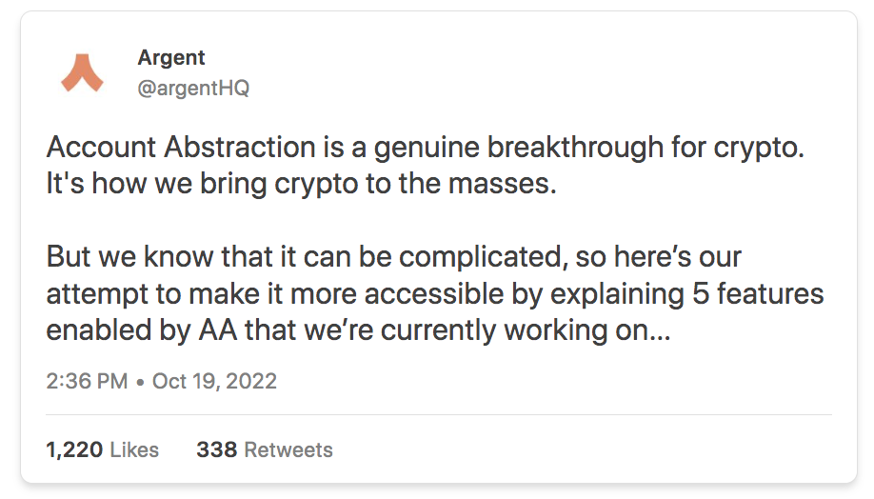Image resolution: width=874 pixels, height=499 pixels.
Task: Click the Oct 19, 2022 date
Action: 214,381
